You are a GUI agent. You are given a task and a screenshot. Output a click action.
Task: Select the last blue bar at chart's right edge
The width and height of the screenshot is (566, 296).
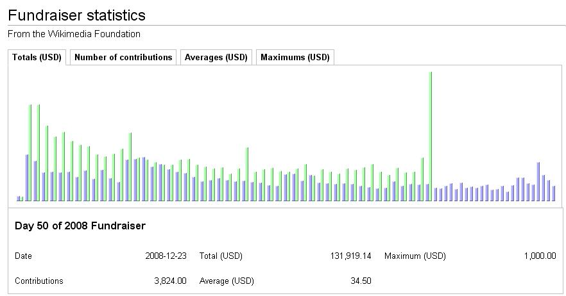554,193
